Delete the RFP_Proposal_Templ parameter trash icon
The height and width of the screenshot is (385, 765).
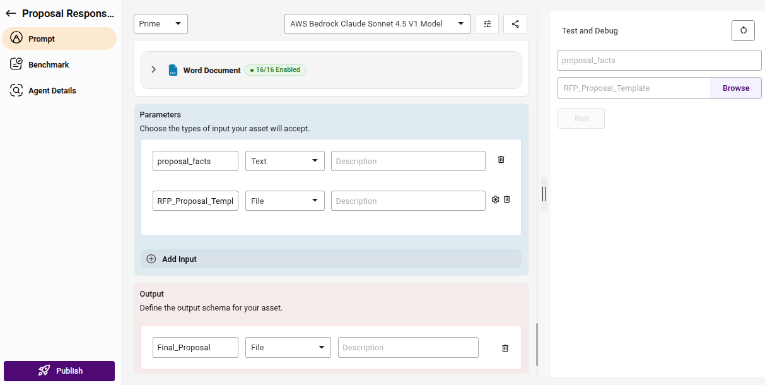coord(507,199)
